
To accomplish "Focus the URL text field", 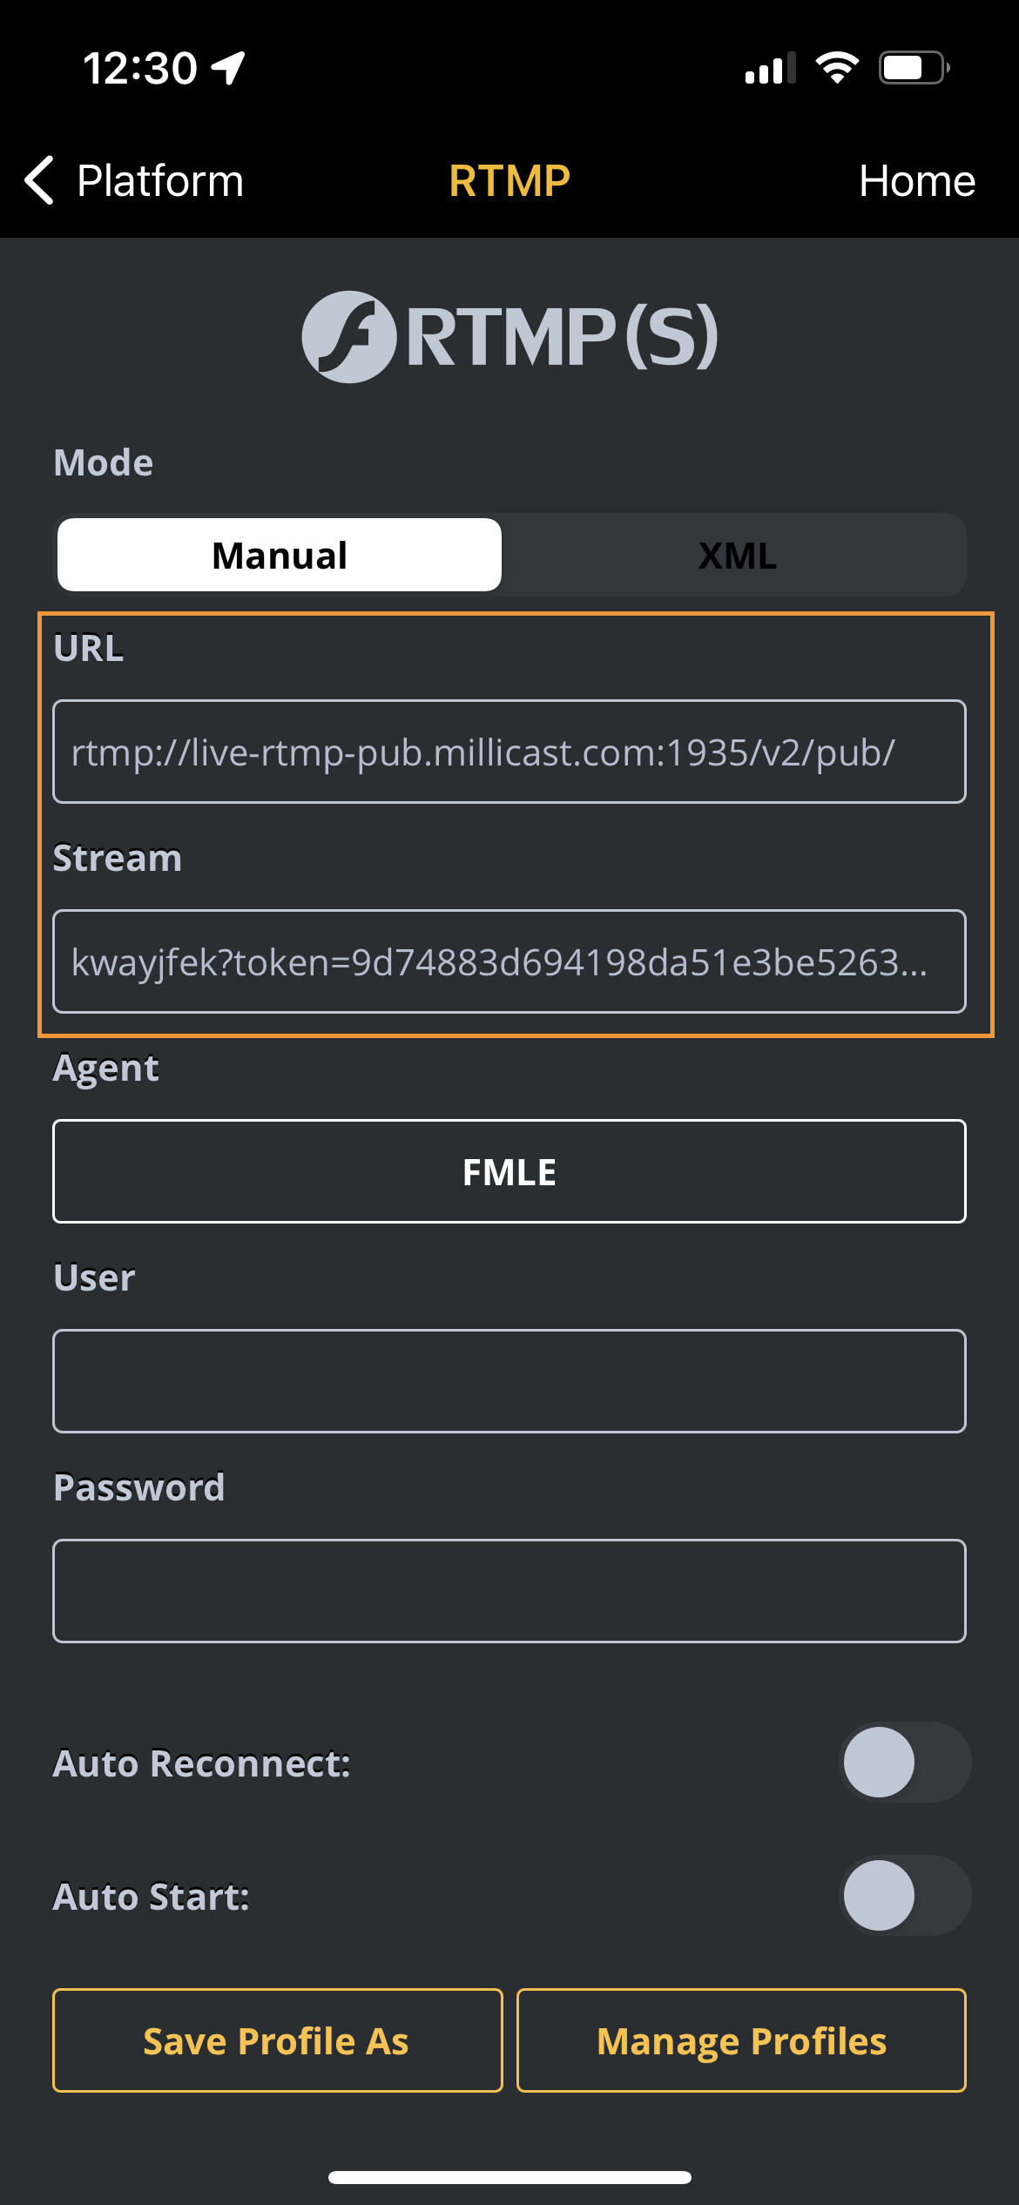I will (x=509, y=752).
